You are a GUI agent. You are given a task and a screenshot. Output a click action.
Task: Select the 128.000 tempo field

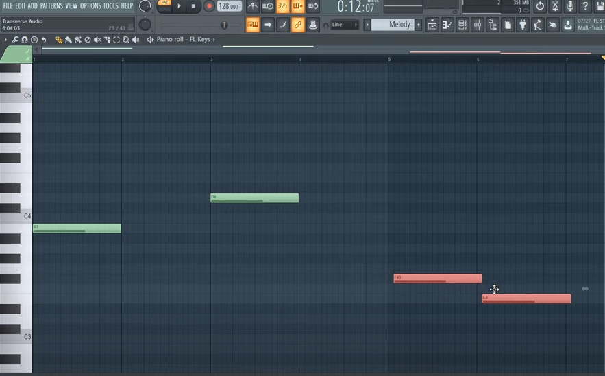(x=230, y=6)
